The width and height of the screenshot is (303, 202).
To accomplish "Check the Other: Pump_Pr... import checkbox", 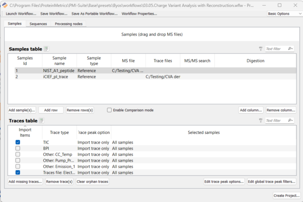I will pyautogui.click(x=18, y=160).
